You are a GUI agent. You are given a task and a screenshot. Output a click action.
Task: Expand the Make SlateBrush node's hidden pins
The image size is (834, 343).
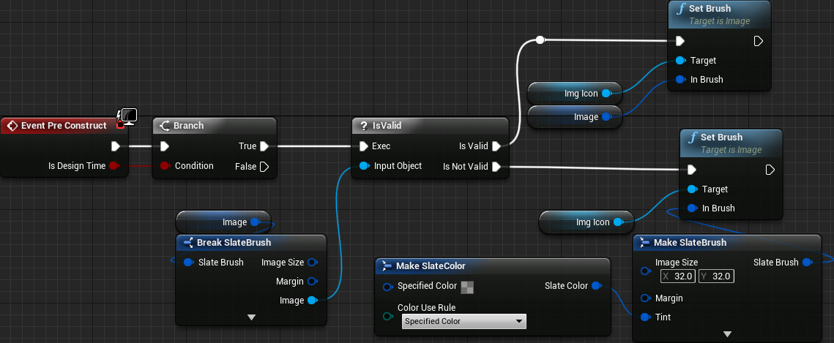[728, 334]
